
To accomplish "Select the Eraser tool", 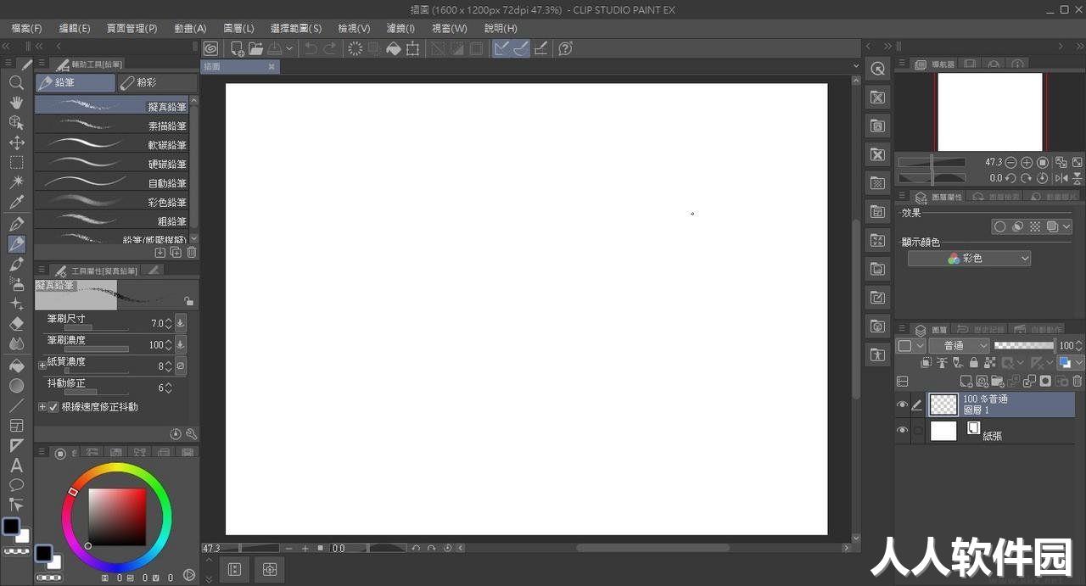I will click(x=16, y=323).
